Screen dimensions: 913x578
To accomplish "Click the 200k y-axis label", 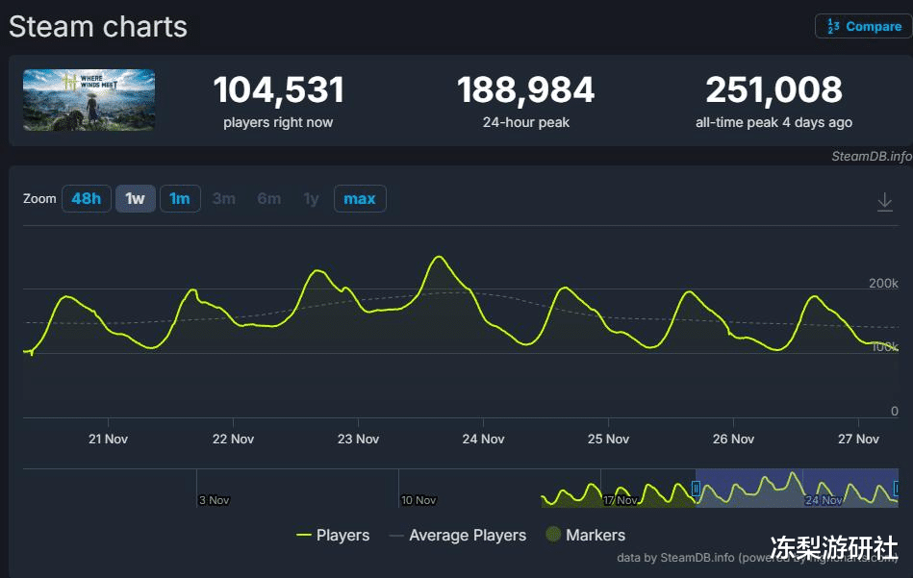I will coord(883,284).
